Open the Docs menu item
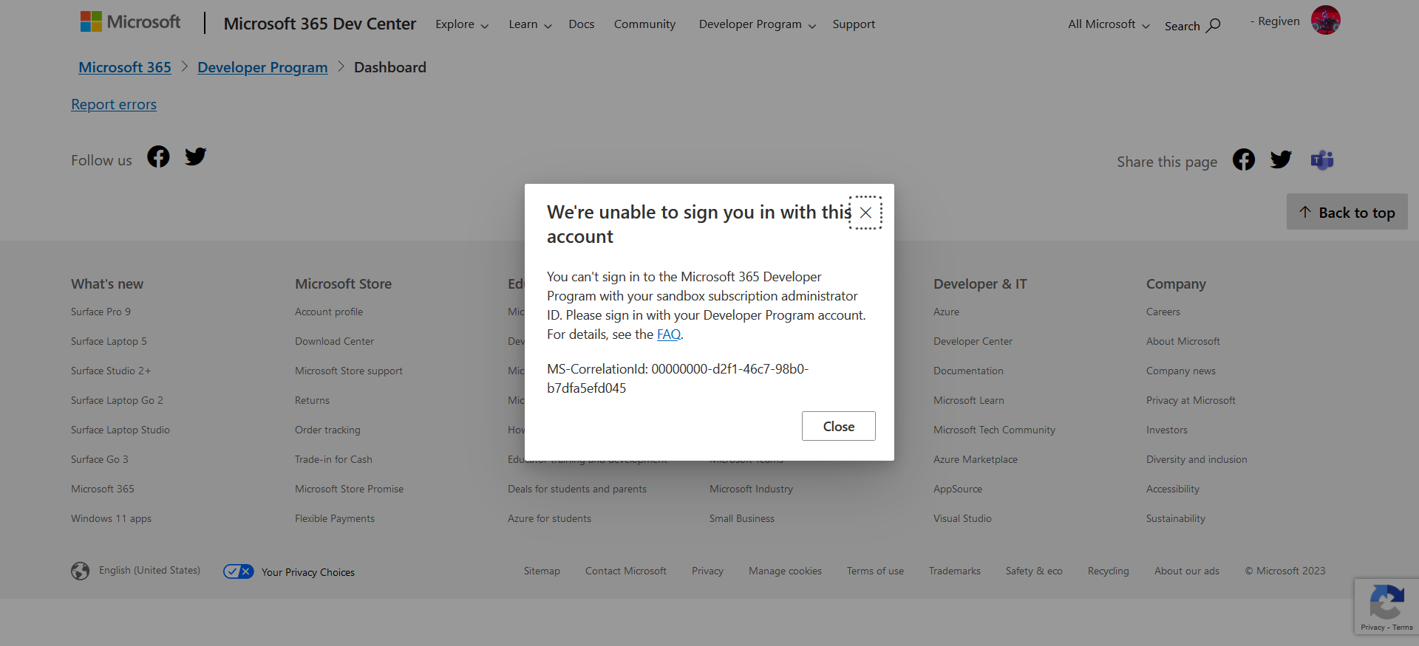This screenshot has height=646, width=1419. (582, 24)
